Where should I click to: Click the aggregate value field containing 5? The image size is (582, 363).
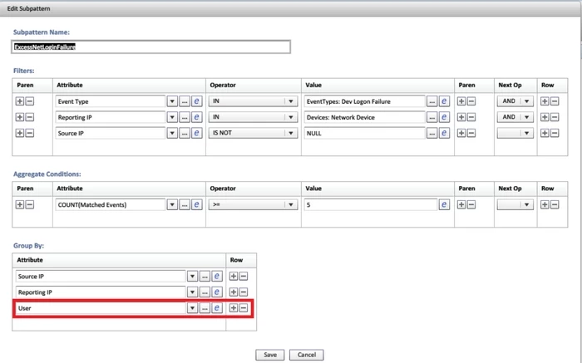371,204
